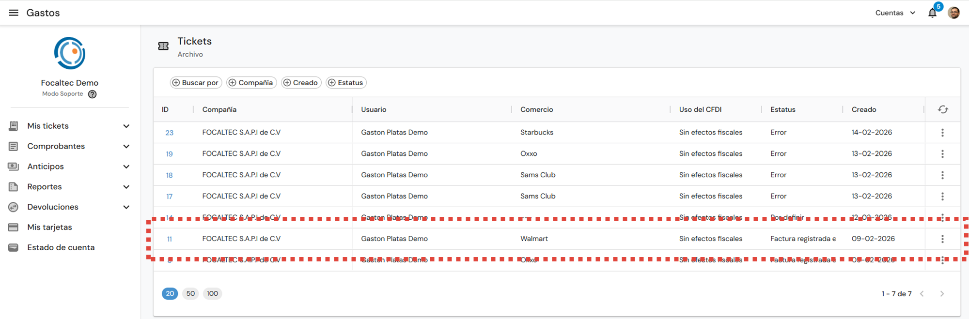Click the Anticipos sidebar icon
Image resolution: width=969 pixels, height=319 pixels.
coord(14,167)
